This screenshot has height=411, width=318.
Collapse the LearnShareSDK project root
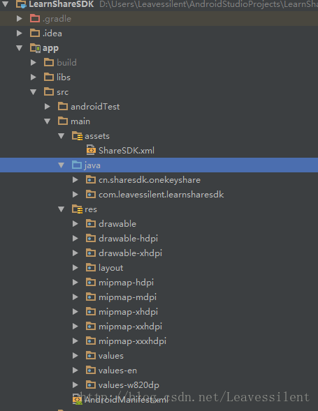(6, 3)
